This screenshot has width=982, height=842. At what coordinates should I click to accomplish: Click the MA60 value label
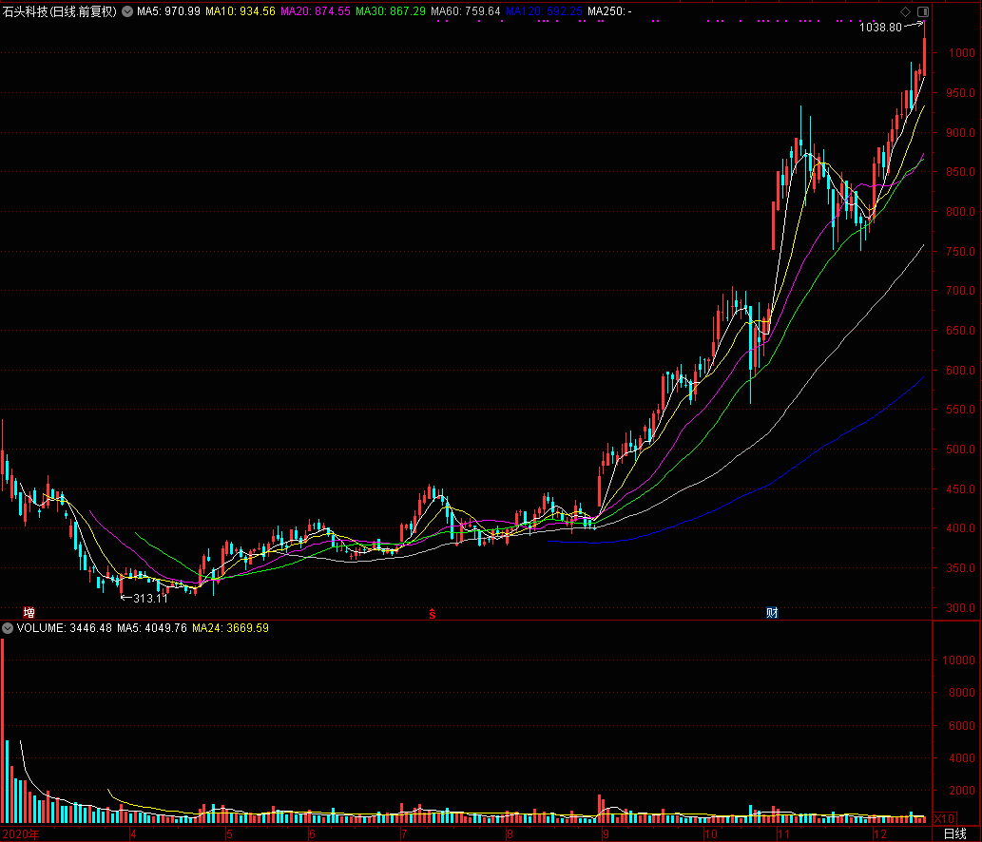pos(465,11)
